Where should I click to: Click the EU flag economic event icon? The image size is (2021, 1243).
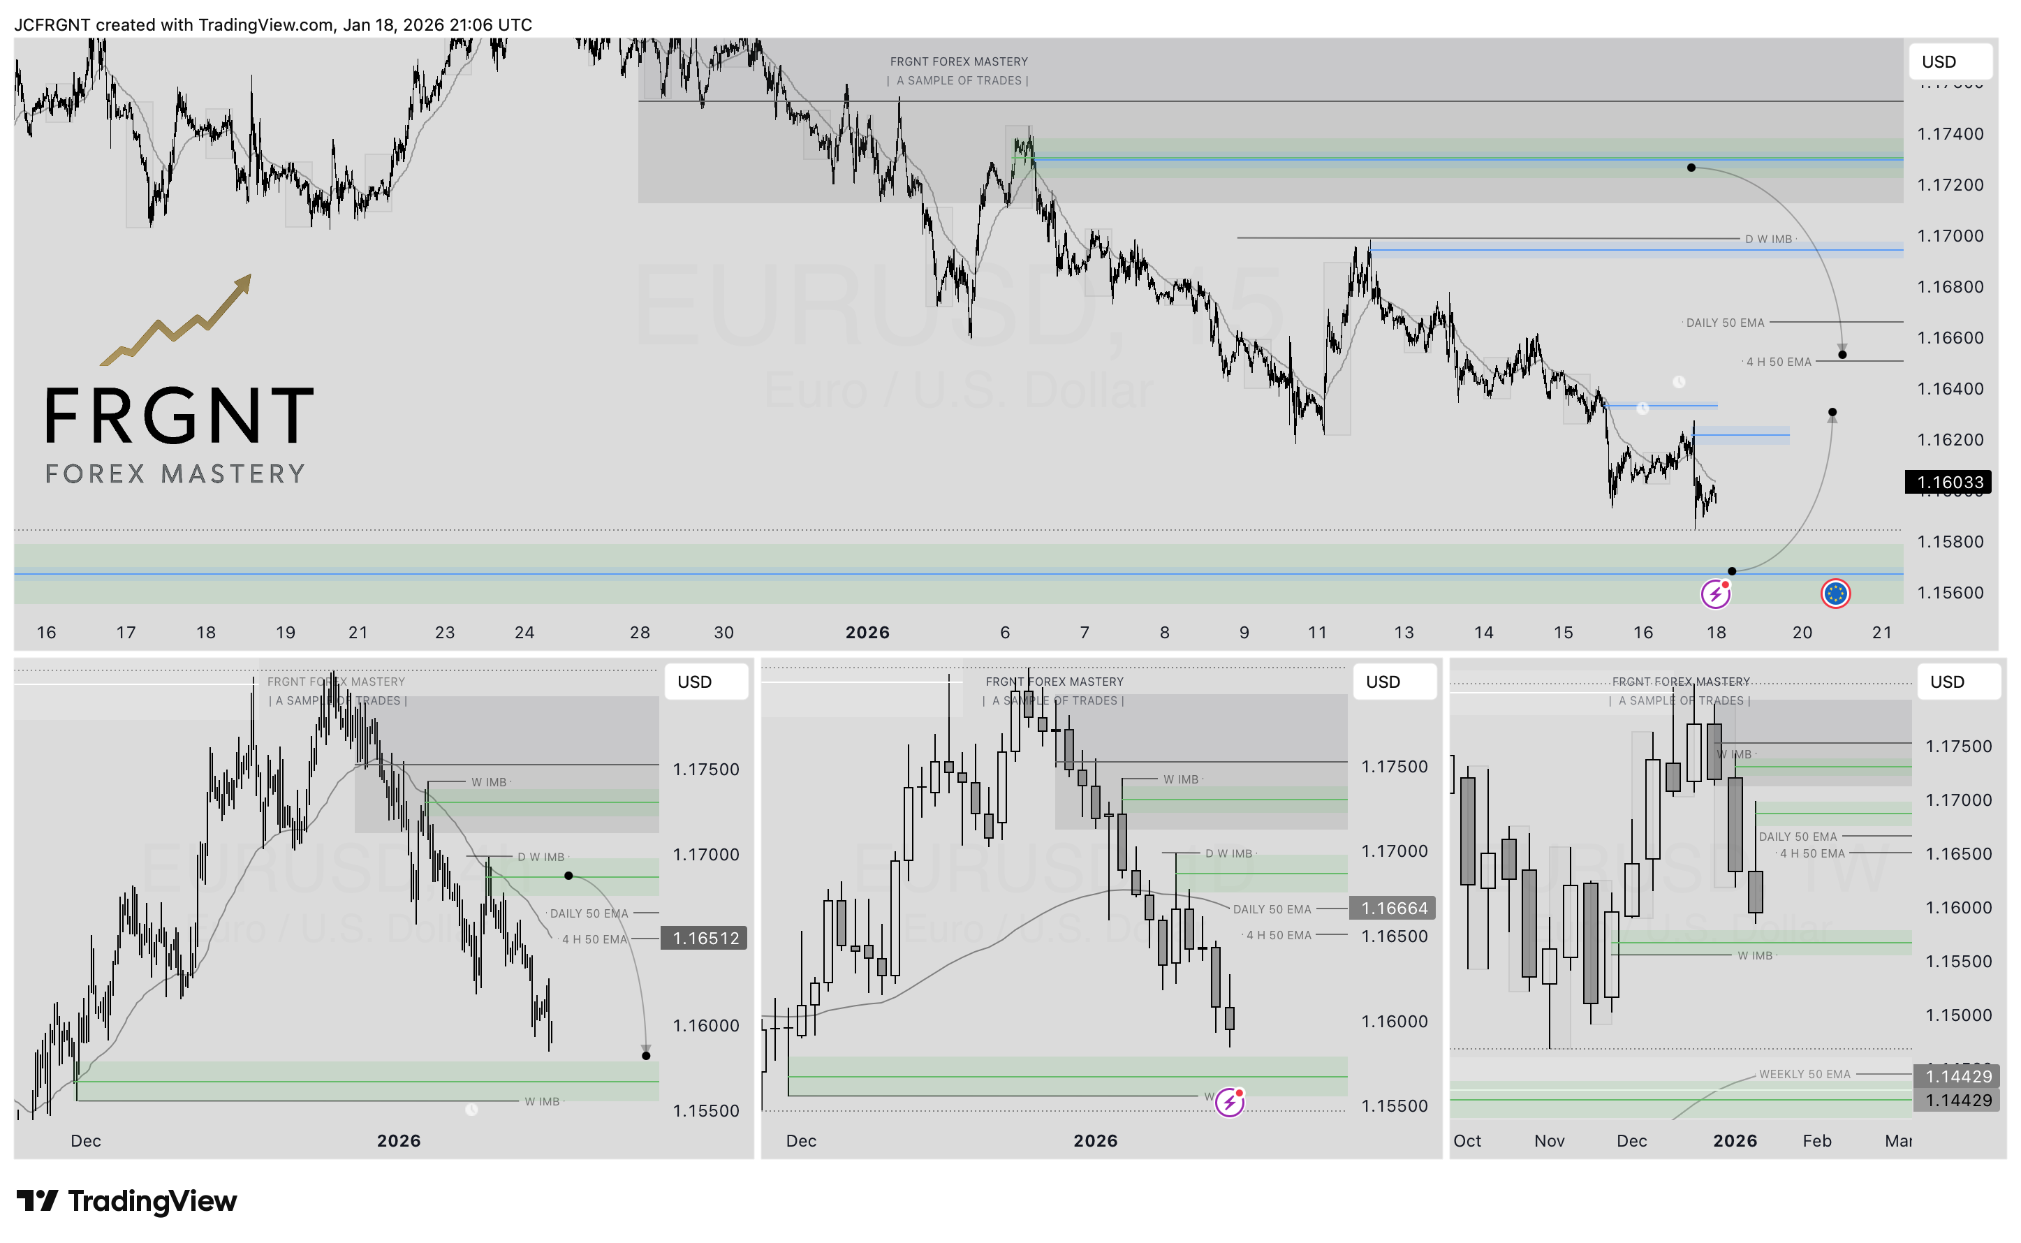click(x=1835, y=594)
